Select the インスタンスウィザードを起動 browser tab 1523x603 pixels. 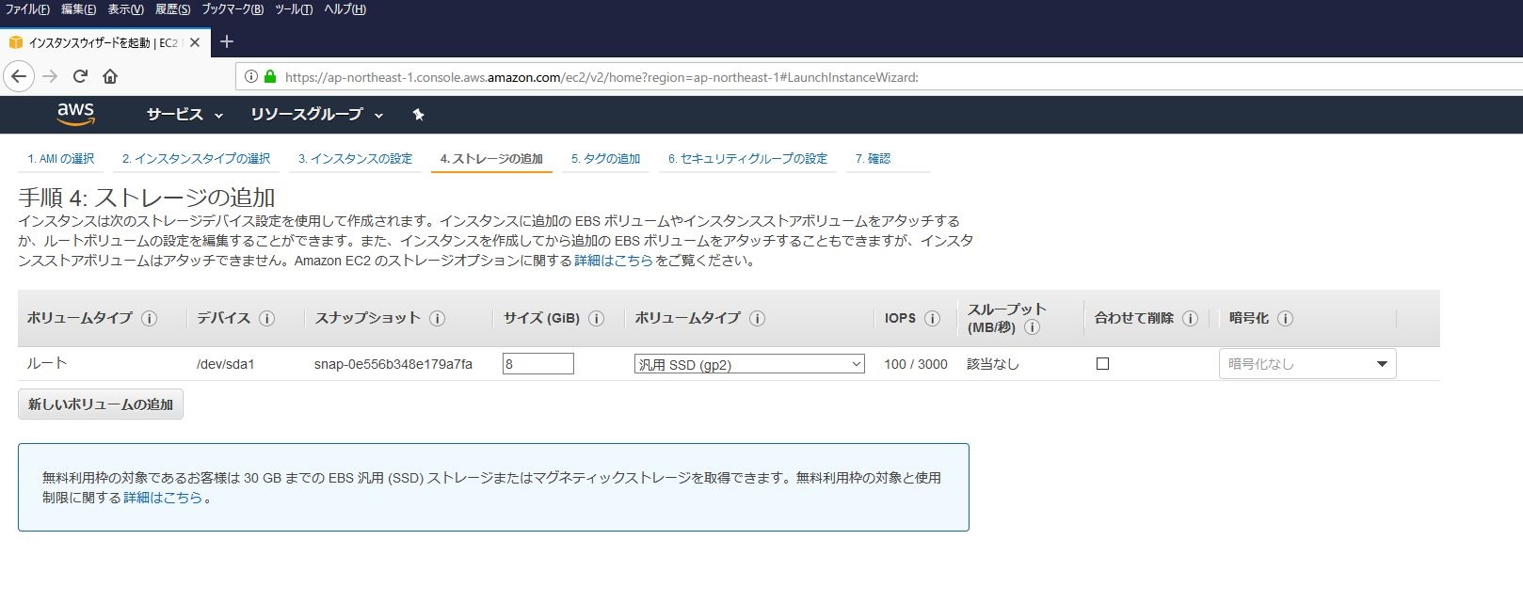103,42
